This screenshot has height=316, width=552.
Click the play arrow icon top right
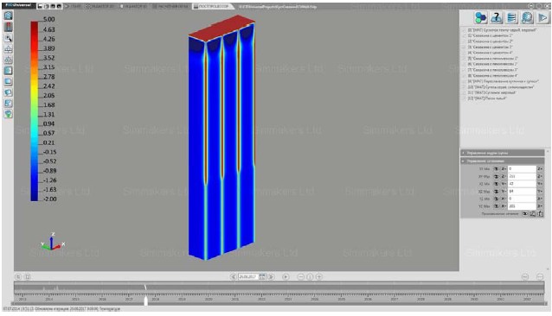point(542,17)
